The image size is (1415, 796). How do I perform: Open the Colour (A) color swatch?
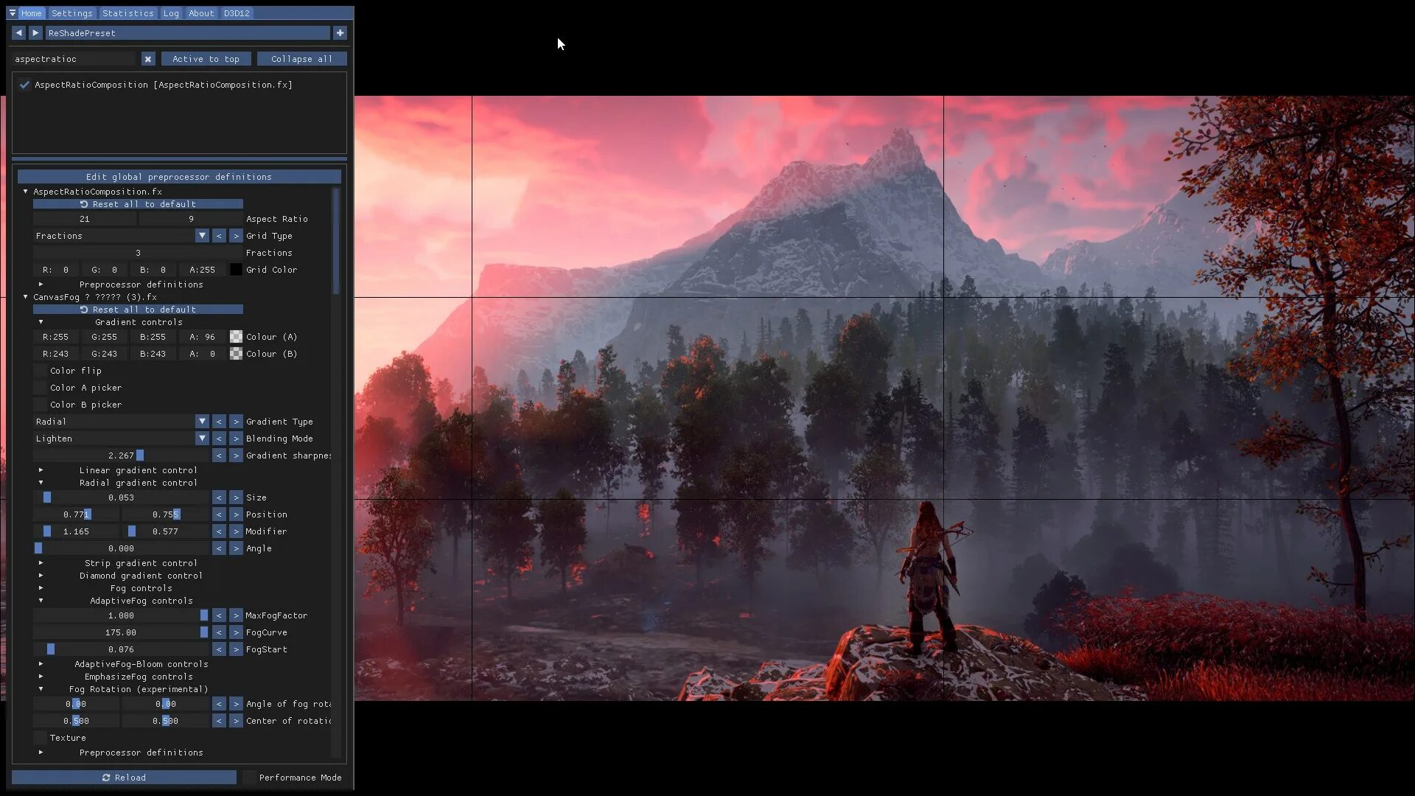coord(236,337)
